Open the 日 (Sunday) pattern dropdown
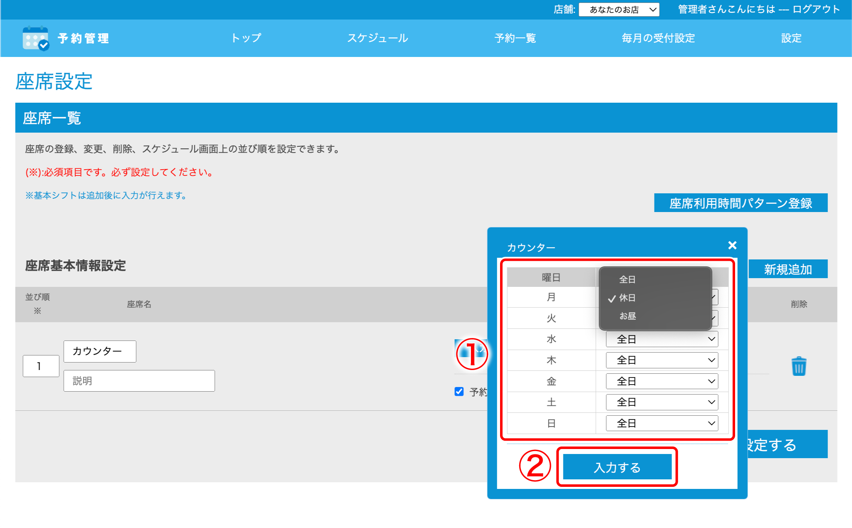This screenshot has width=852, height=528. tap(661, 423)
